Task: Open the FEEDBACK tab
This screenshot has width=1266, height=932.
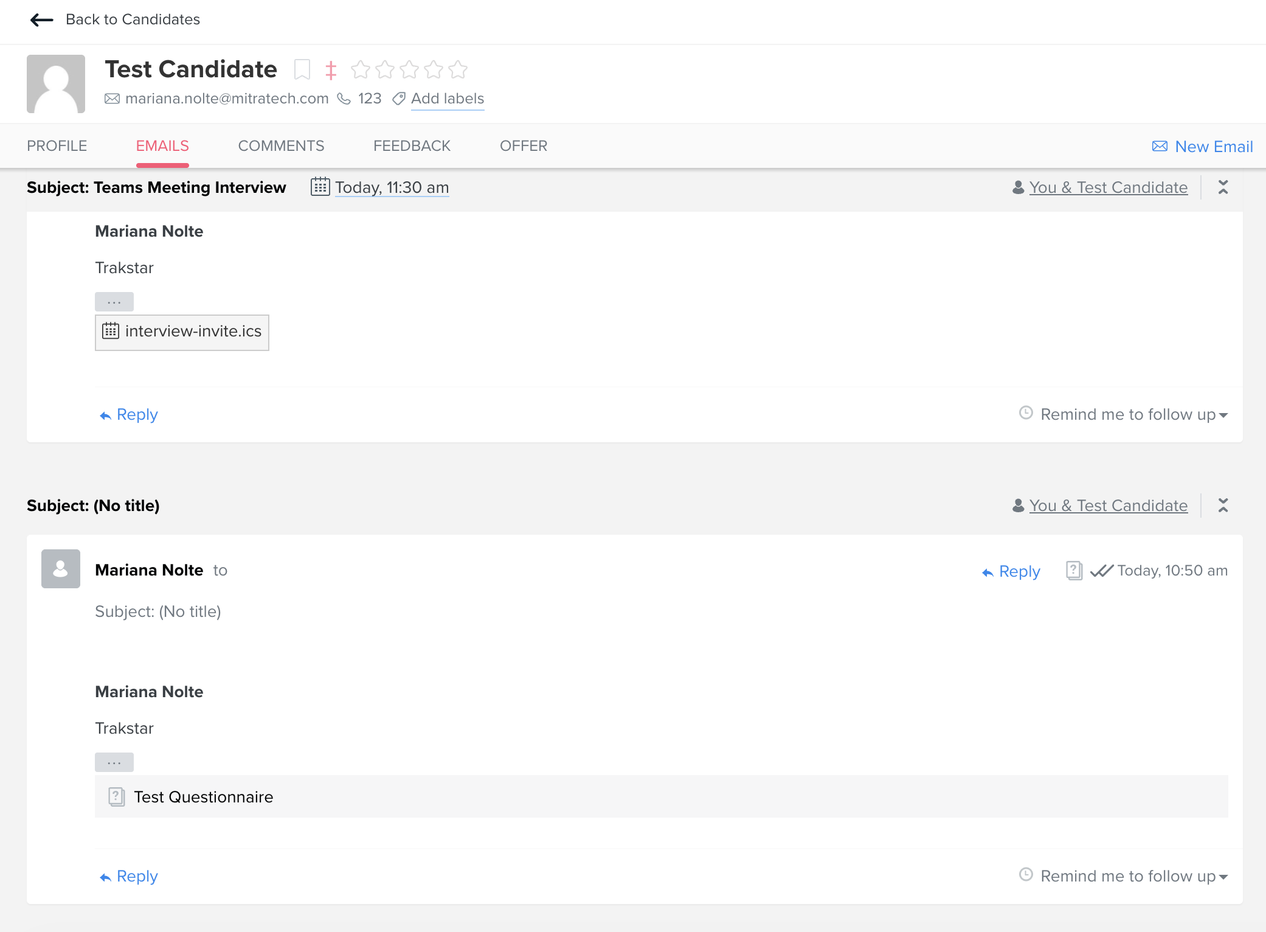Action: [412, 146]
